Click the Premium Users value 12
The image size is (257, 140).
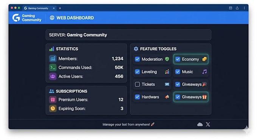point(121,100)
